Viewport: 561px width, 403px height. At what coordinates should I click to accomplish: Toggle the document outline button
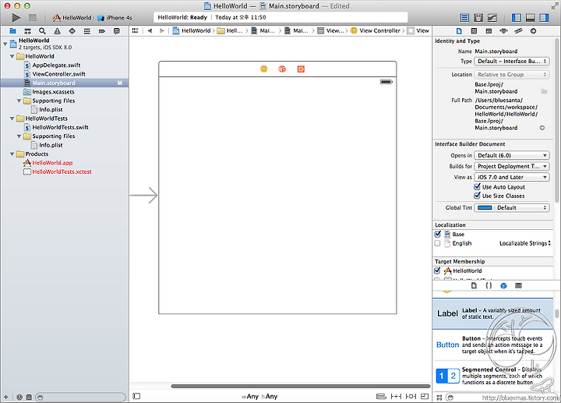click(x=136, y=396)
